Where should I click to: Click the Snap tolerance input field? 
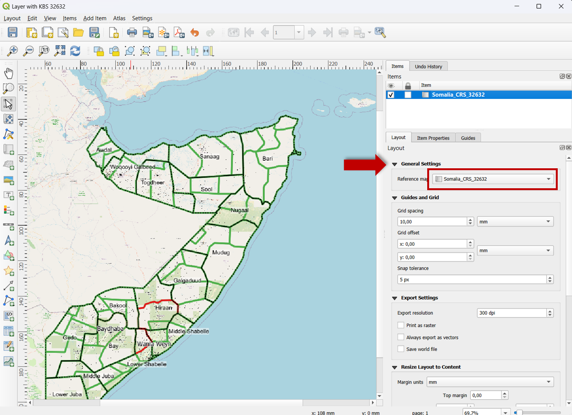(472, 280)
